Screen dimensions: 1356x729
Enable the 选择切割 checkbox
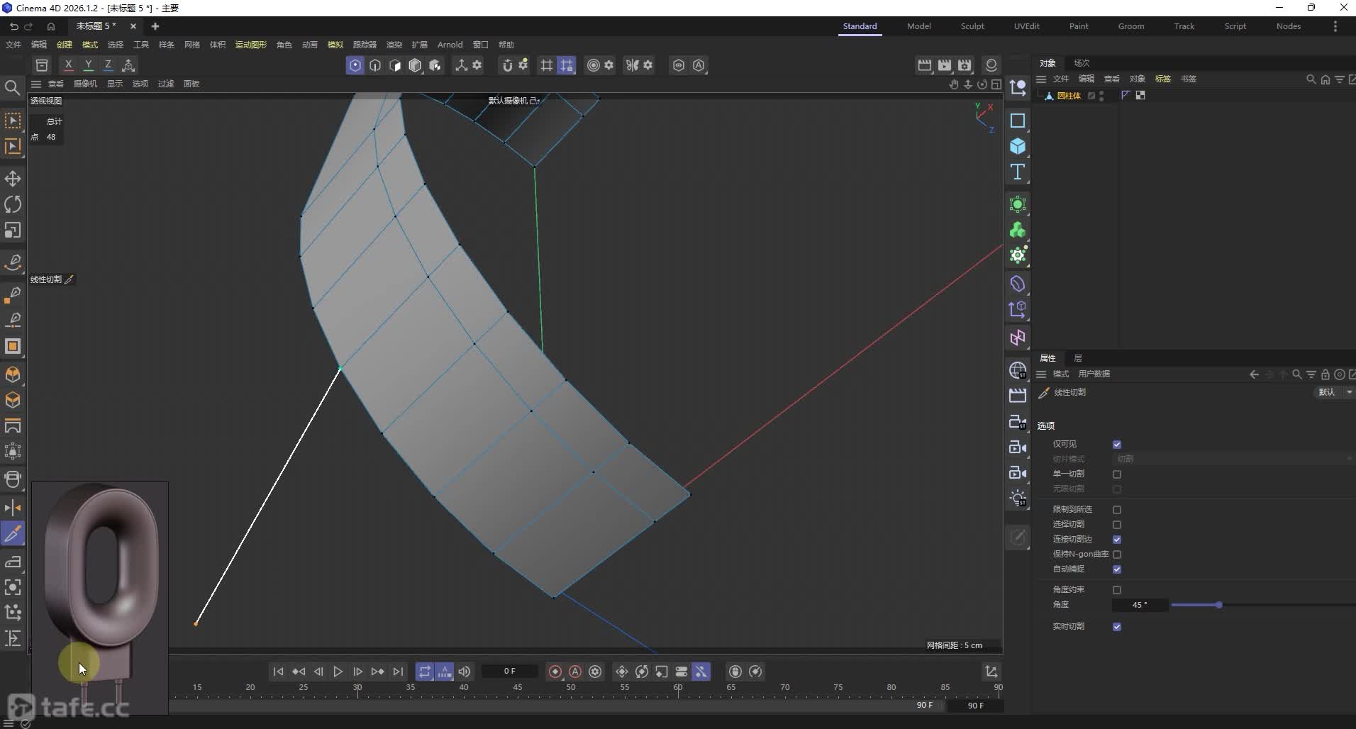point(1117,525)
